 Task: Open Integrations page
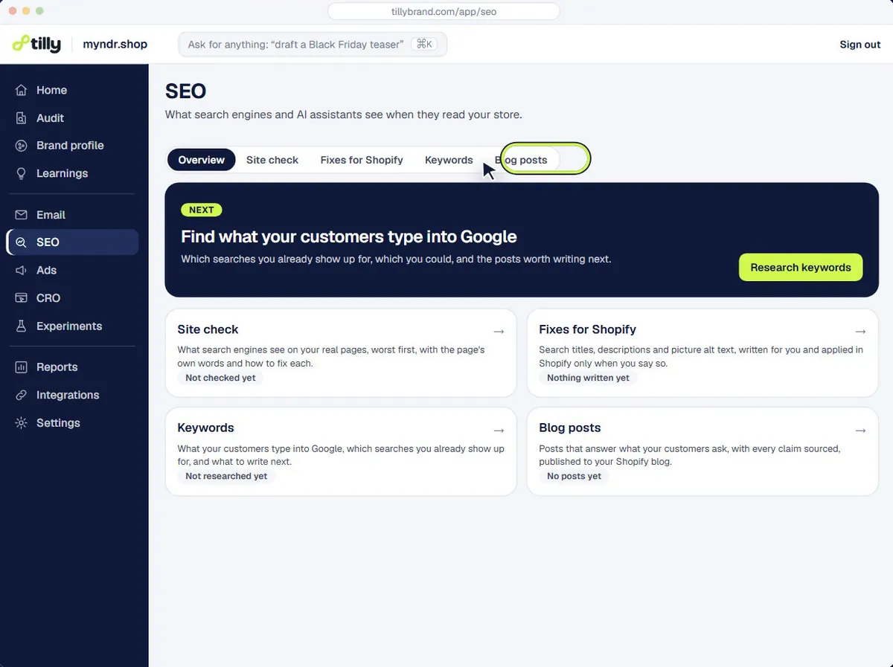(72, 395)
